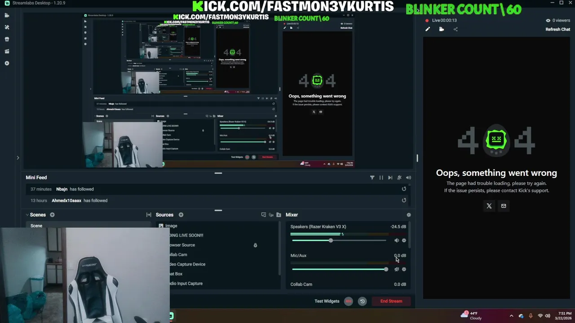575x323 pixels.
Task: Open the camera icon in chat header
Action: (442, 29)
